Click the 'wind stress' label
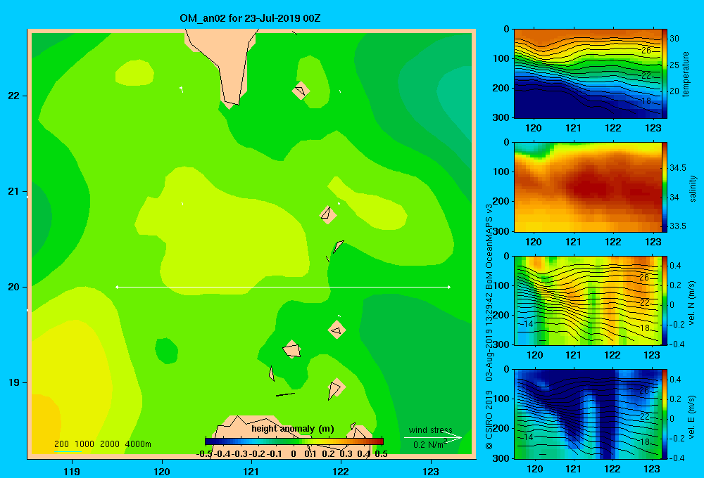 (x=430, y=429)
